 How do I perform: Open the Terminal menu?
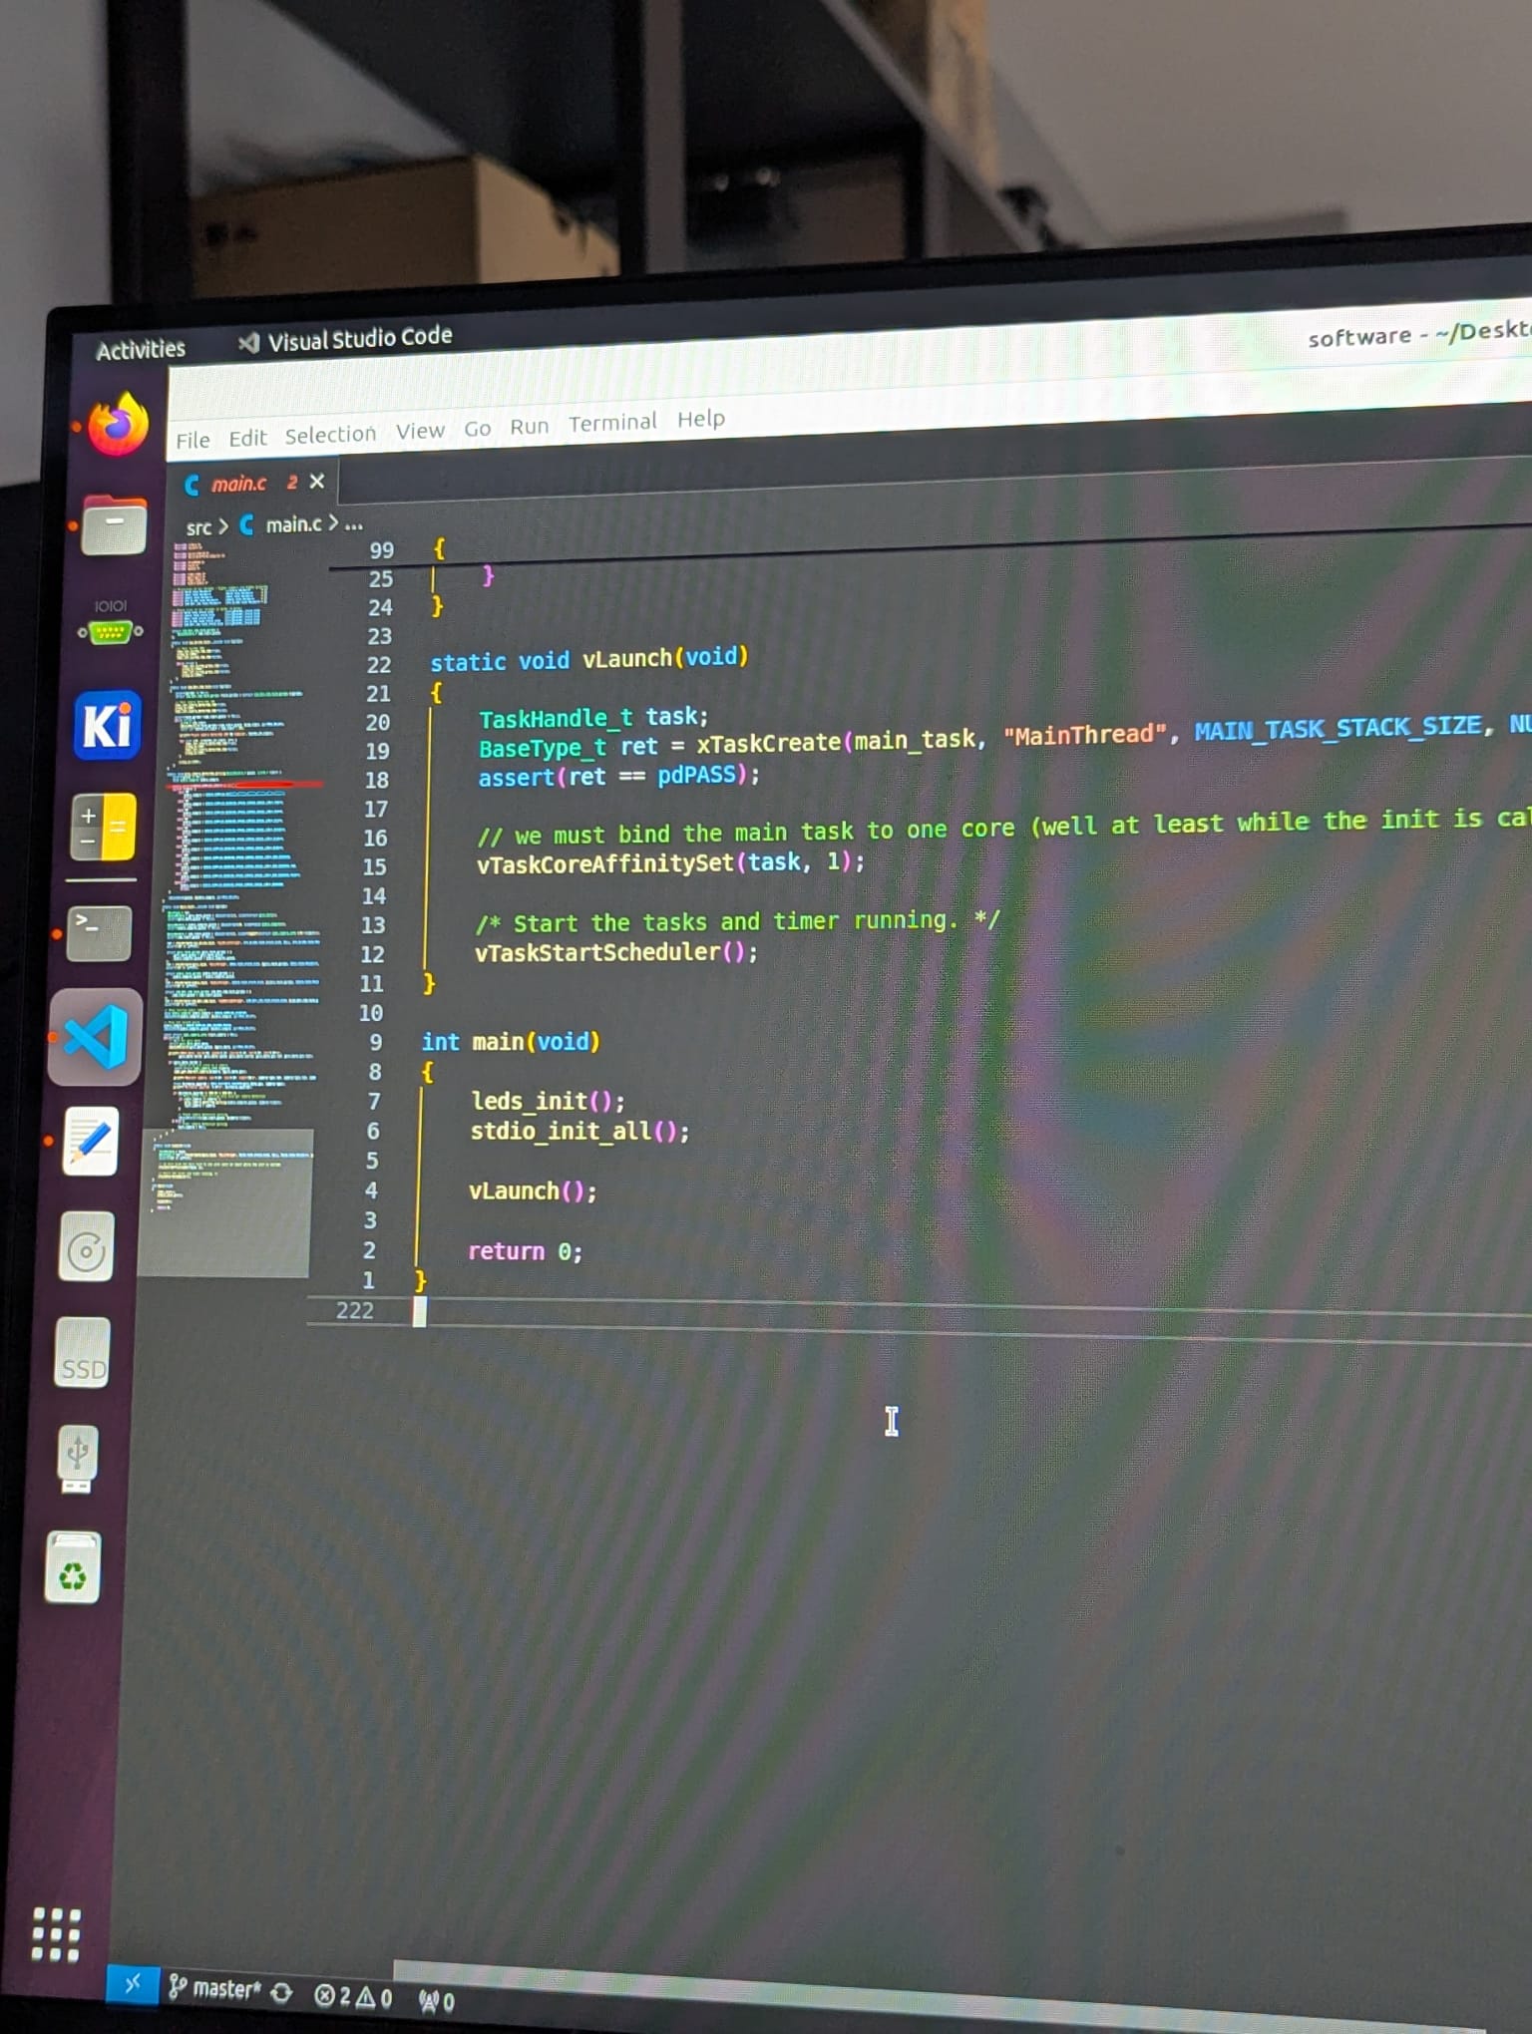612,423
